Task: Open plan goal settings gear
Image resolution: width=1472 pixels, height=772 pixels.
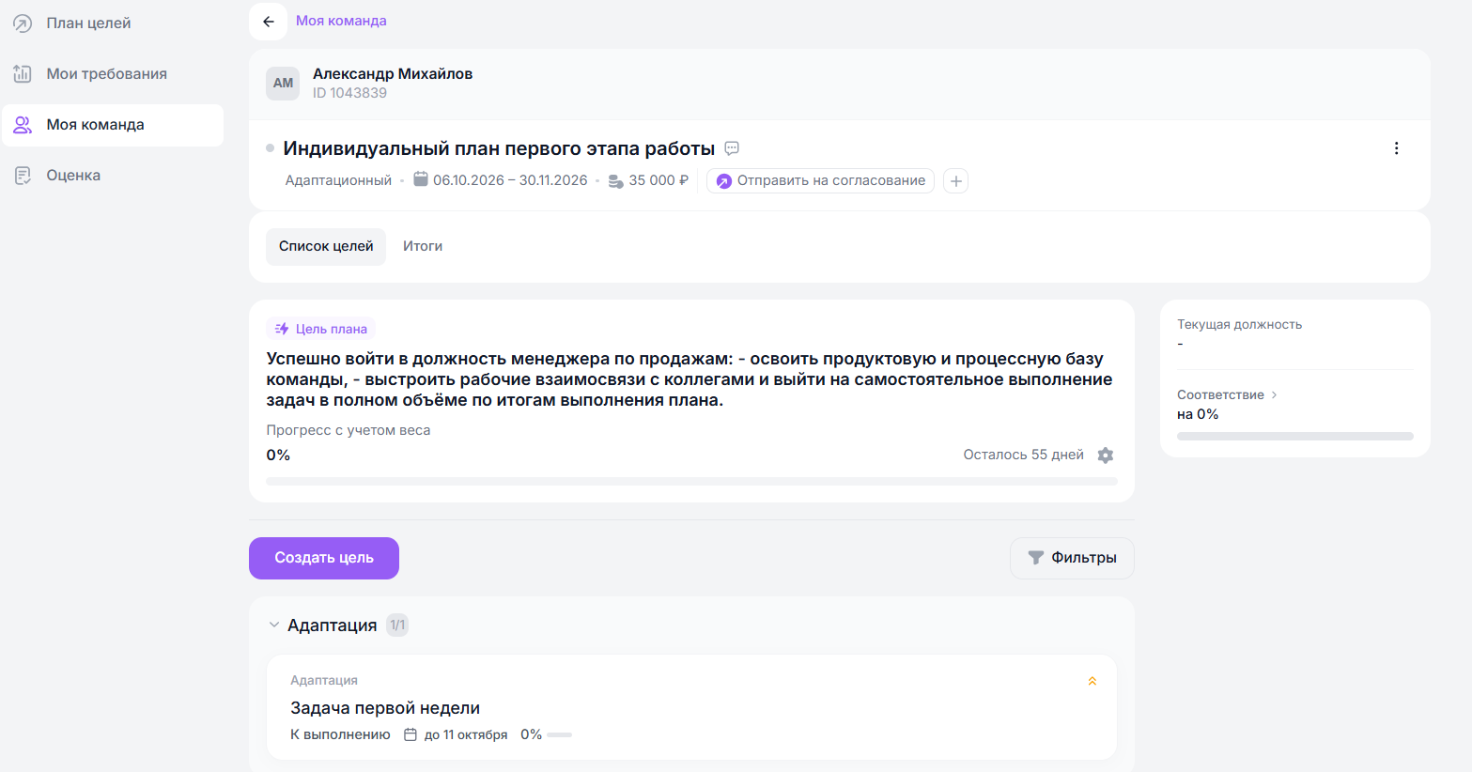Action: 1106,455
